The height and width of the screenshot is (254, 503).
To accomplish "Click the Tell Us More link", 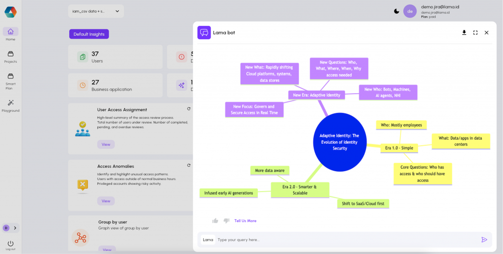I will (x=245, y=221).
